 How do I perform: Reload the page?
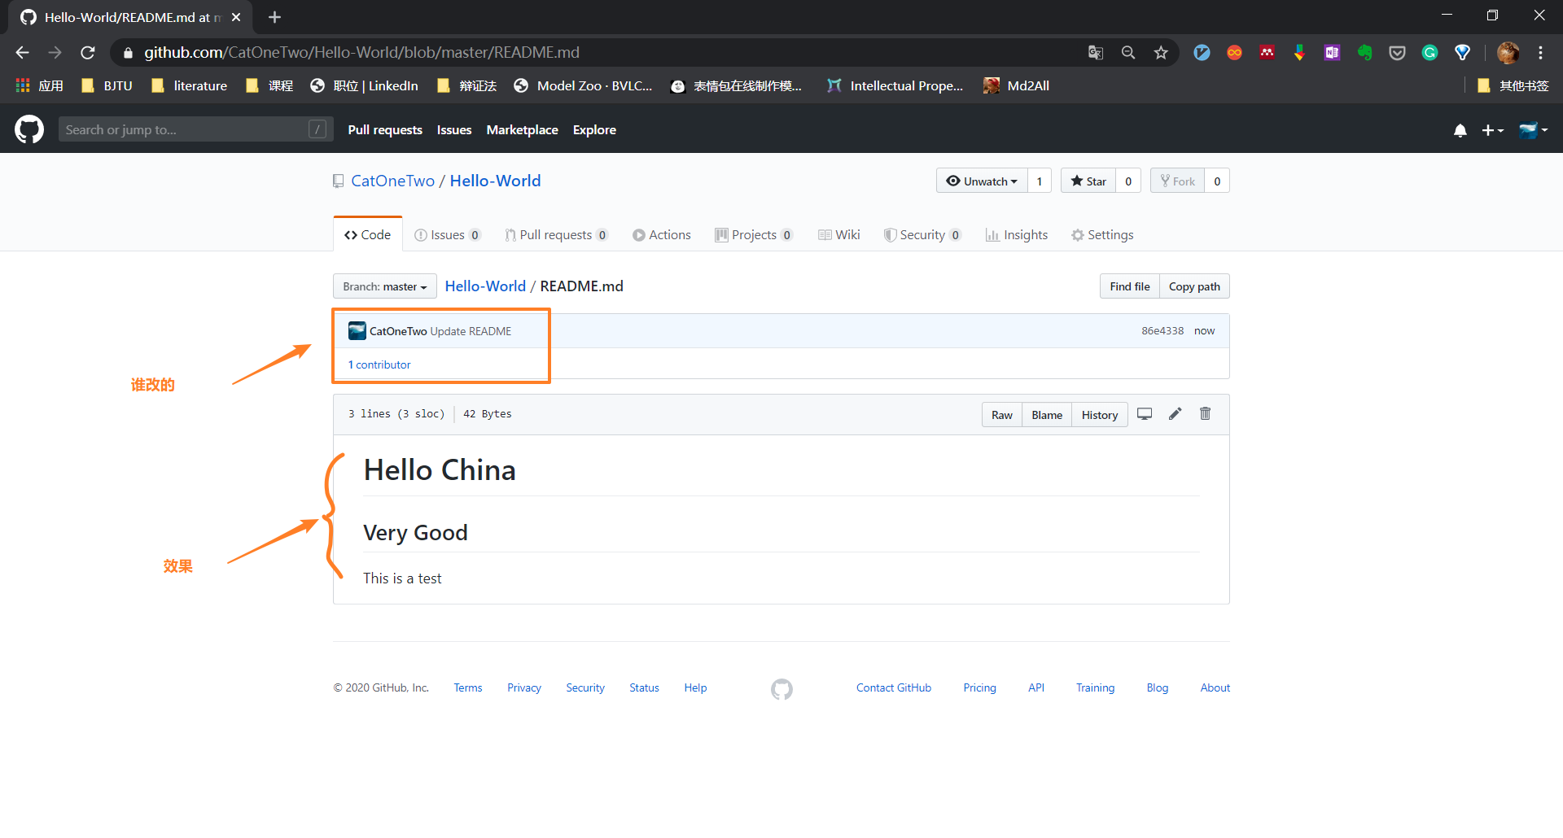88,53
